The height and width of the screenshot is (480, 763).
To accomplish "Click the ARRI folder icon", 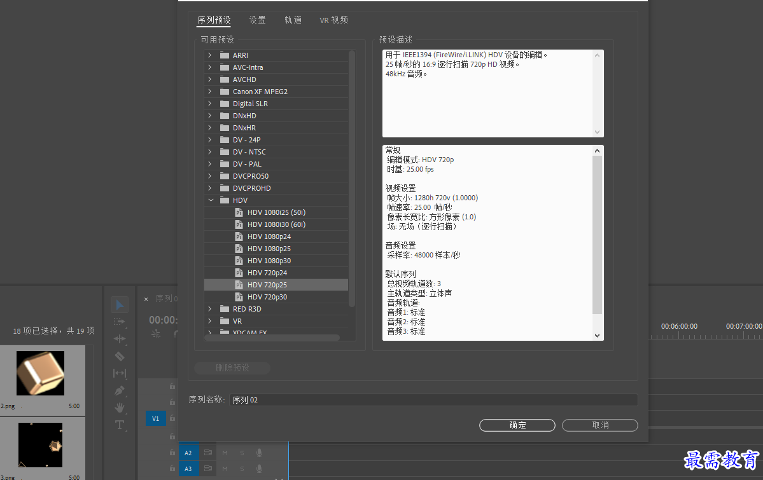I will (225, 55).
